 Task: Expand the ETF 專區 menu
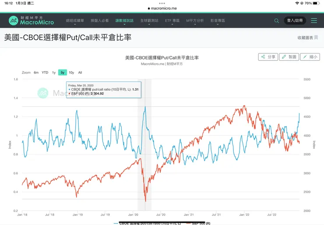[x=172, y=21]
